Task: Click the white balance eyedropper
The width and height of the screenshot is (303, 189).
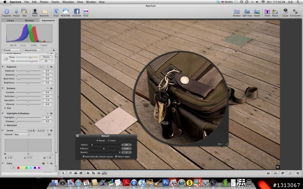Action: coord(6,59)
